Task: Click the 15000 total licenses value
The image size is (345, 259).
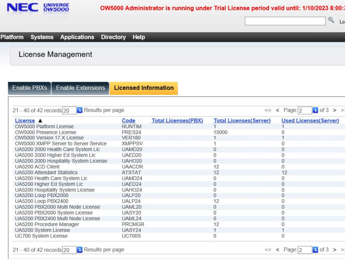Action: (220, 133)
